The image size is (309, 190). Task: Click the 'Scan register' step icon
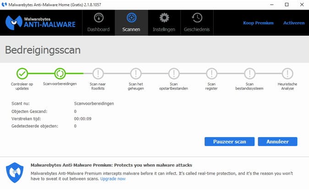pos(212,73)
